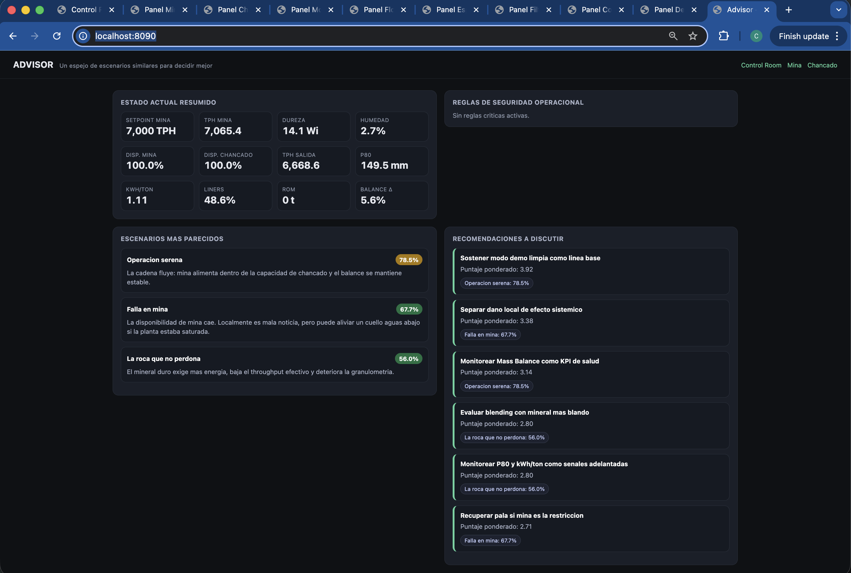
Task: Close the Panel Co tab
Action: (x=621, y=10)
